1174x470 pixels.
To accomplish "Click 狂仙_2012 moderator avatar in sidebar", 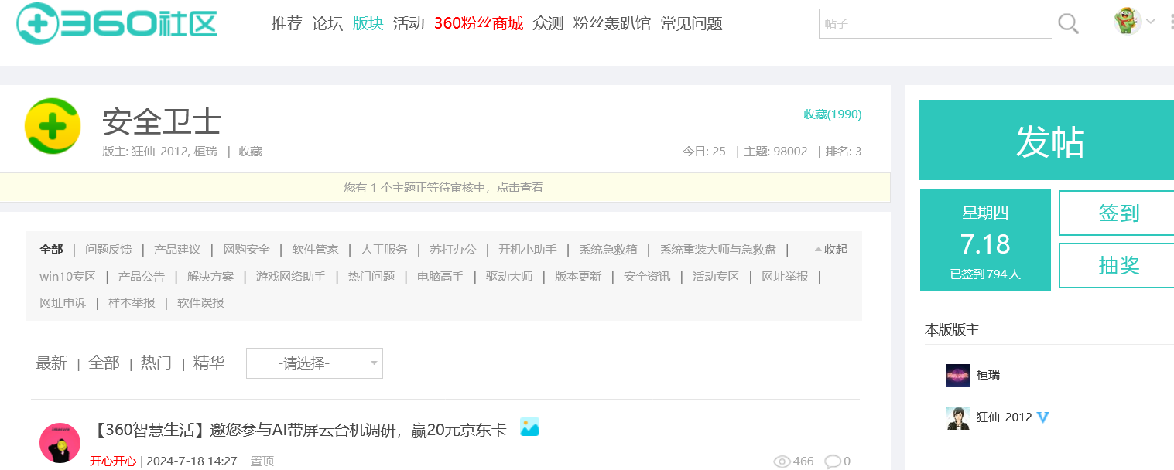I will pyautogui.click(x=958, y=417).
